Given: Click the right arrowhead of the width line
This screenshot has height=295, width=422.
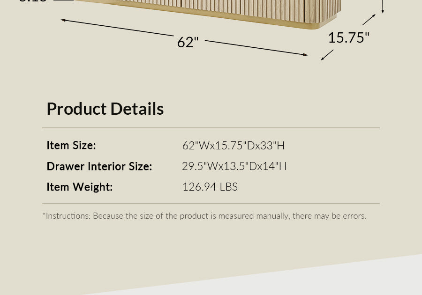Looking at the screenshot, I should pos(306,55).
